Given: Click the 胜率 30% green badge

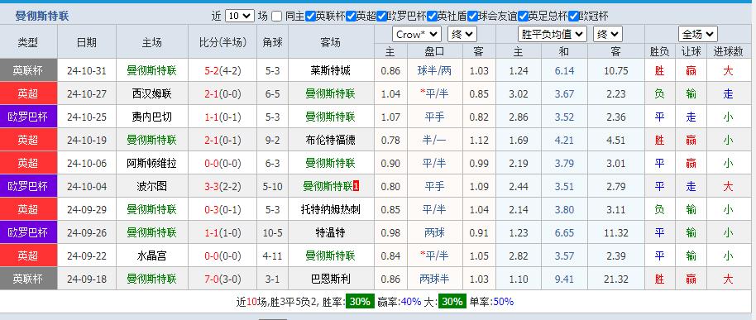Looking at the screenshot, I should pyautogui.click(x=360, y=302).
